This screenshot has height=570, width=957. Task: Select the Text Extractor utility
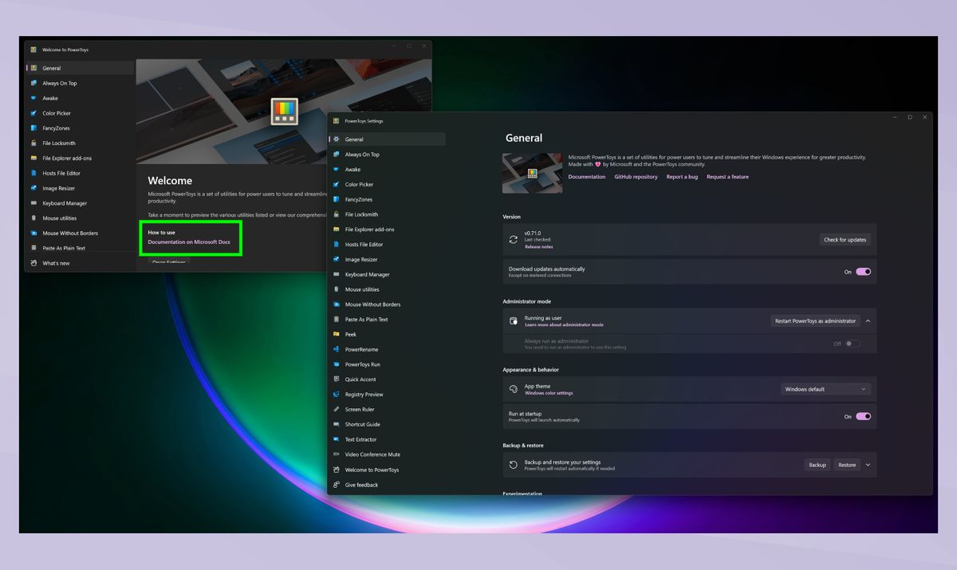click(360, 439)
